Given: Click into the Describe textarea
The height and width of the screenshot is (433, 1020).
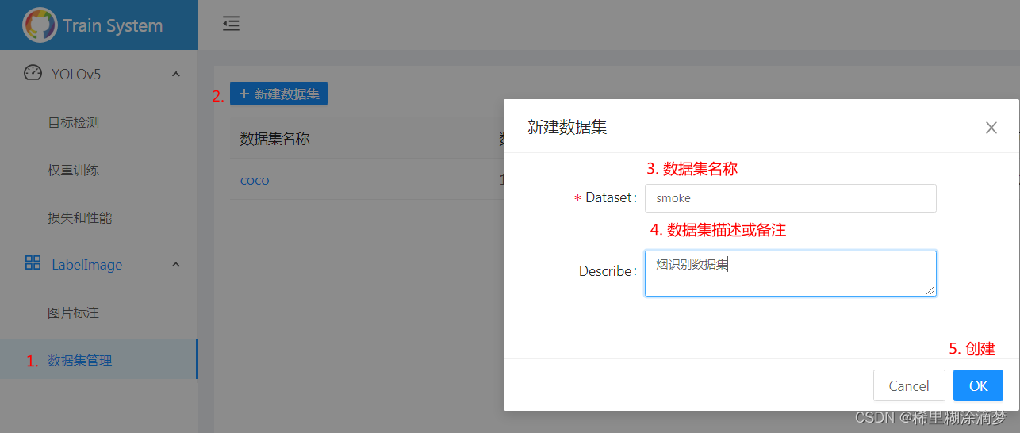Looking at the screenshot, I should [x=790, y=274].
